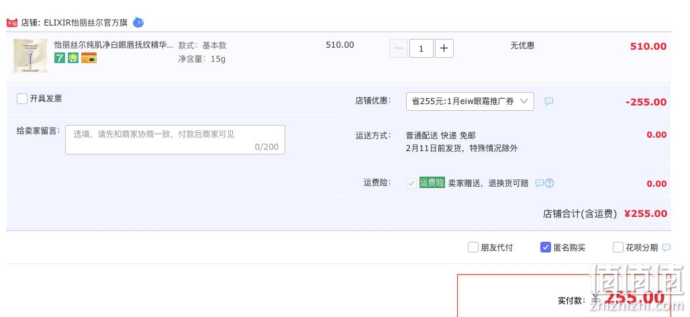The width and height of the screenshot is (690, 317).
Task: Check the 开具发票 checkbox
Action: click(x=22, y=99)
